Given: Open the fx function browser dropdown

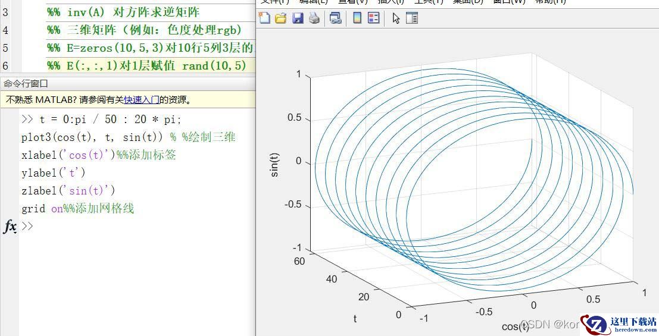Looking at the screenshot, I should tap(10, 227).
